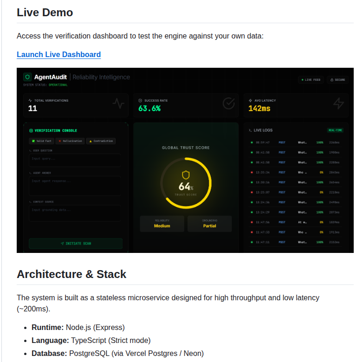Screen dimensions: 363x362
Task: Click the 2654ms latency log entry
Action: click(334, 182)
